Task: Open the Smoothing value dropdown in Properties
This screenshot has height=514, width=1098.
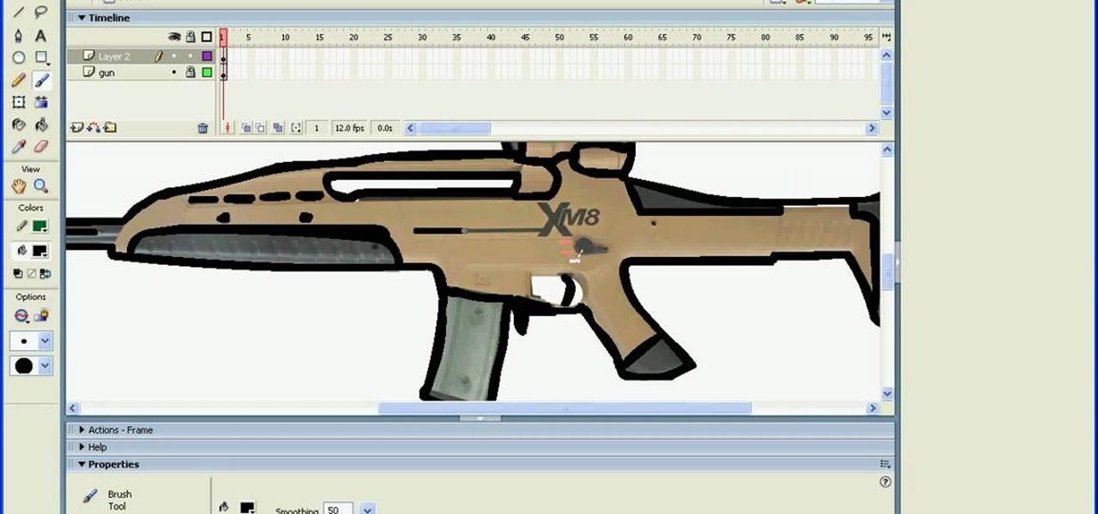Action: [x=367, y=509]
